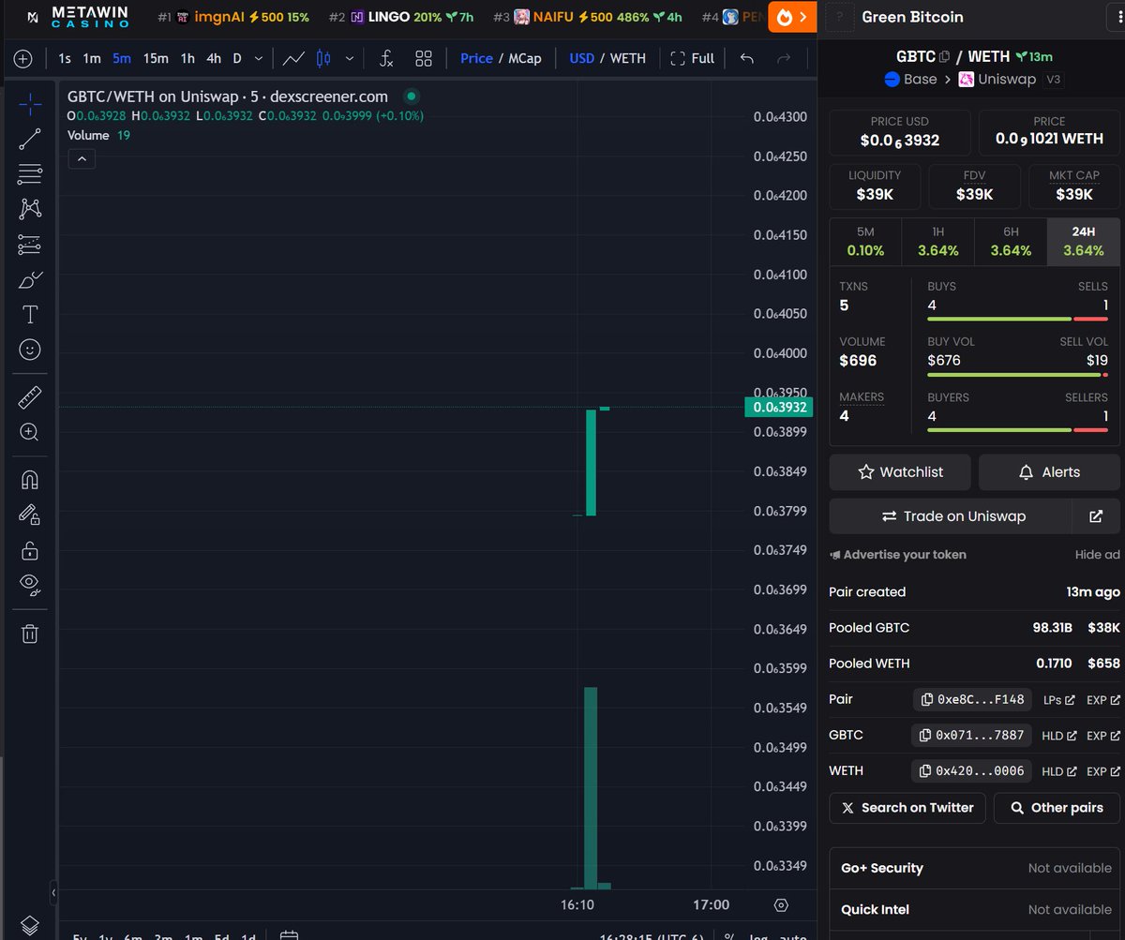This screenshot has width=1125, height=940.
Task: Select the XABCD pattern tool
Action: [x=30, y=209]
